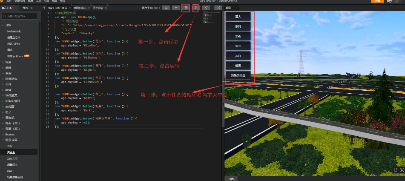Click the tab scroll-left arrow
Image resolution: width=405 pixels, height=181 pixels.
pos(44,8)
